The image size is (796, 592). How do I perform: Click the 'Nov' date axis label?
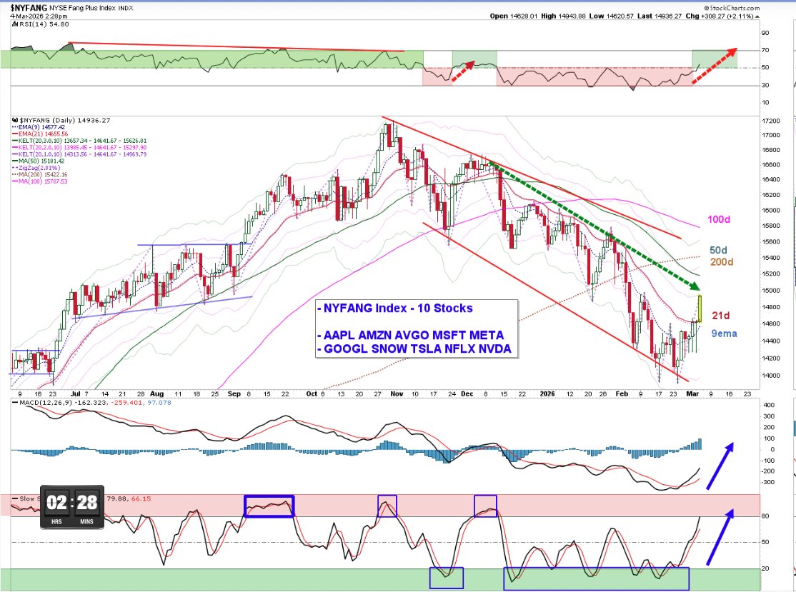tap(397, 393)
